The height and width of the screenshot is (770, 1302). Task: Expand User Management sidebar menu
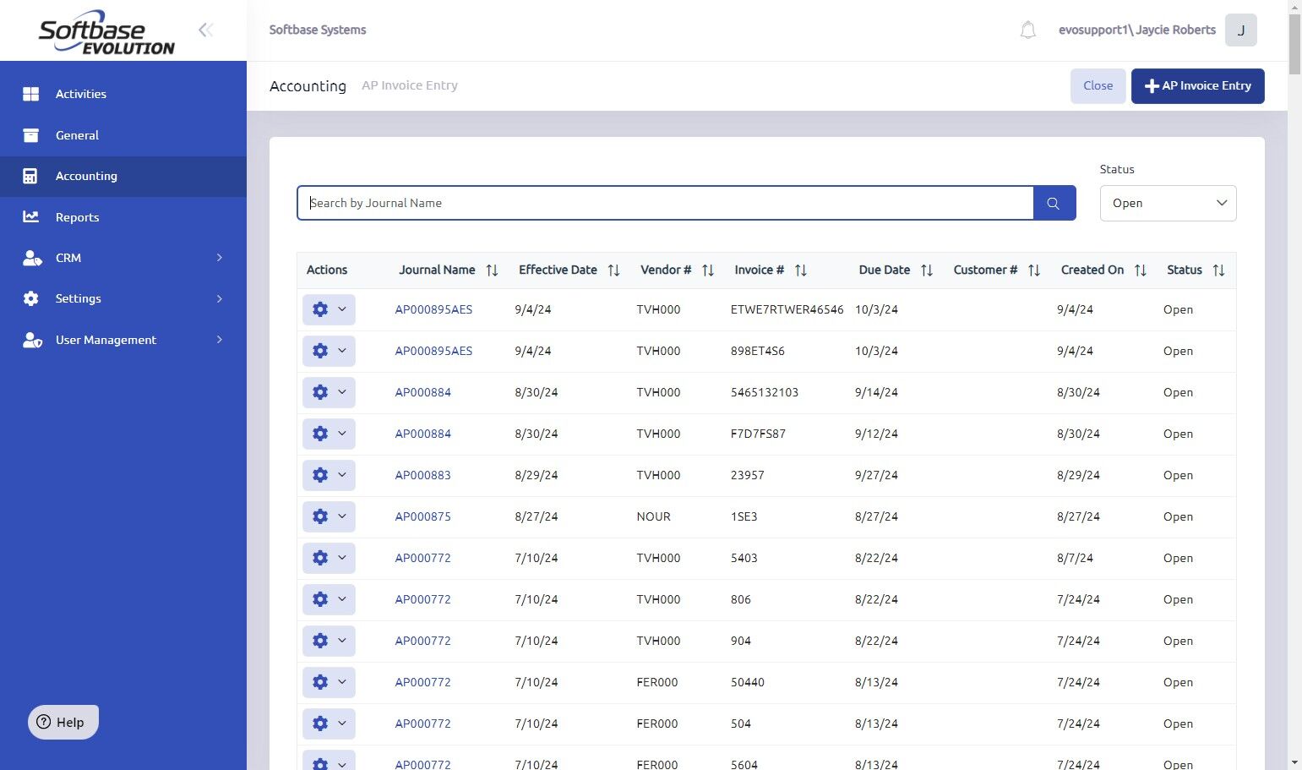(x=123, y=340)
